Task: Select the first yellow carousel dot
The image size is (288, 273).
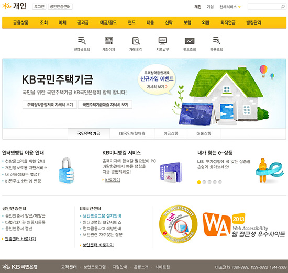Action: coord(199,182)
